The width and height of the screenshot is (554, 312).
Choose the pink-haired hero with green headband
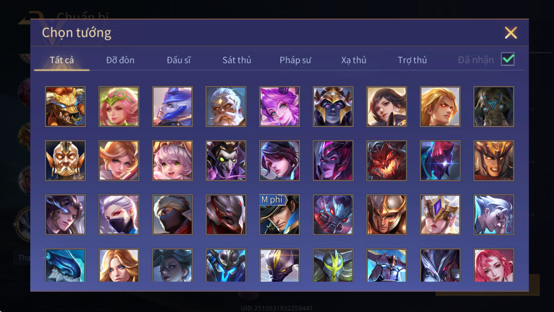click(119, 106)
